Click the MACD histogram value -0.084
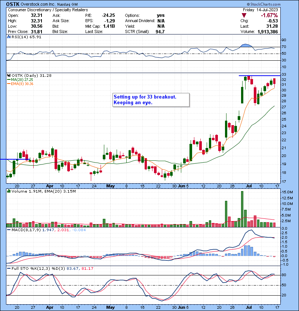This screenshot has height=311, width=299. [x=79, y=230]
